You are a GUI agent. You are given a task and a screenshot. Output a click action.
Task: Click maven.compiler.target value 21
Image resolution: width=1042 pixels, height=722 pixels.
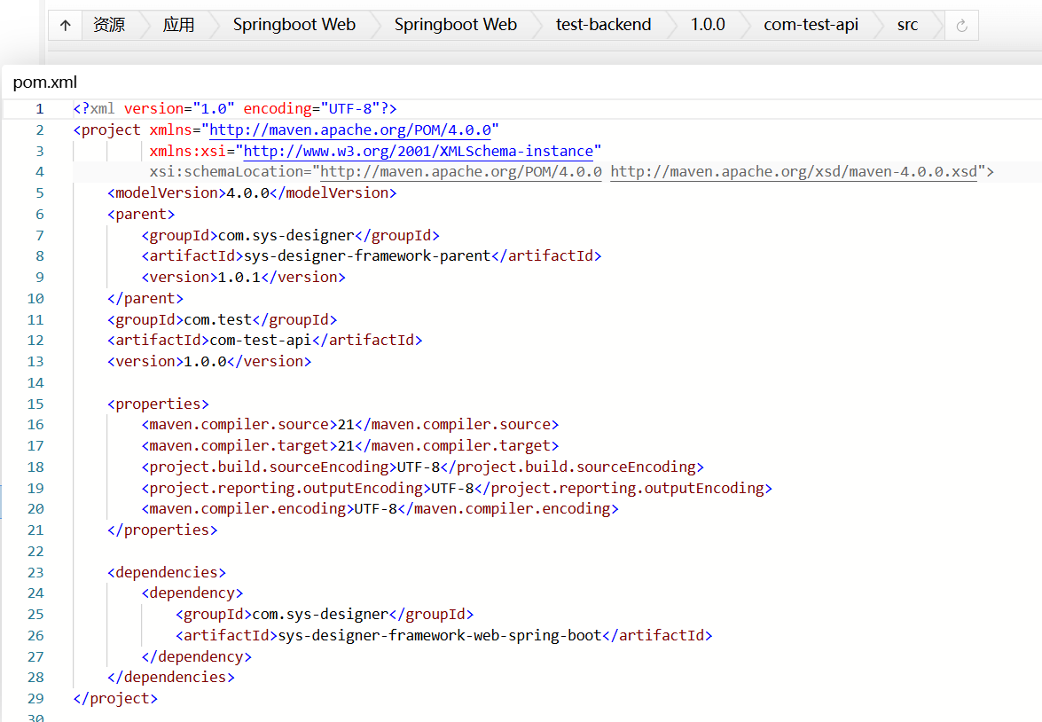point(346,446)
